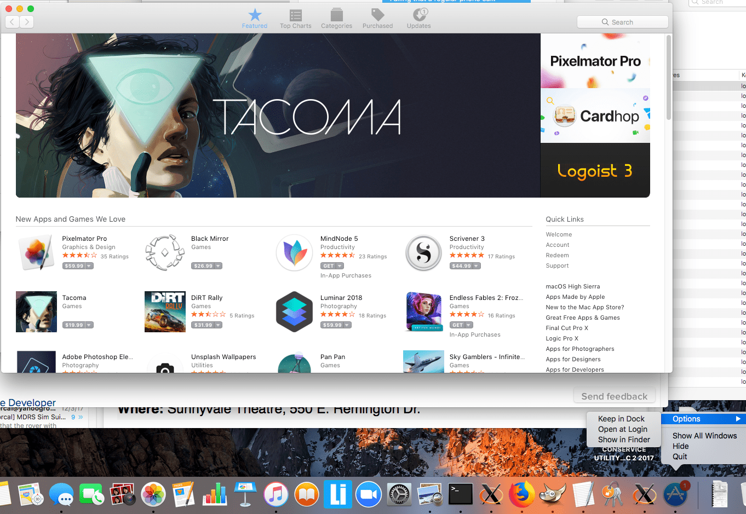Open the Apps Made by Apple link
The image size is (746, 514).
click(575, 297)
